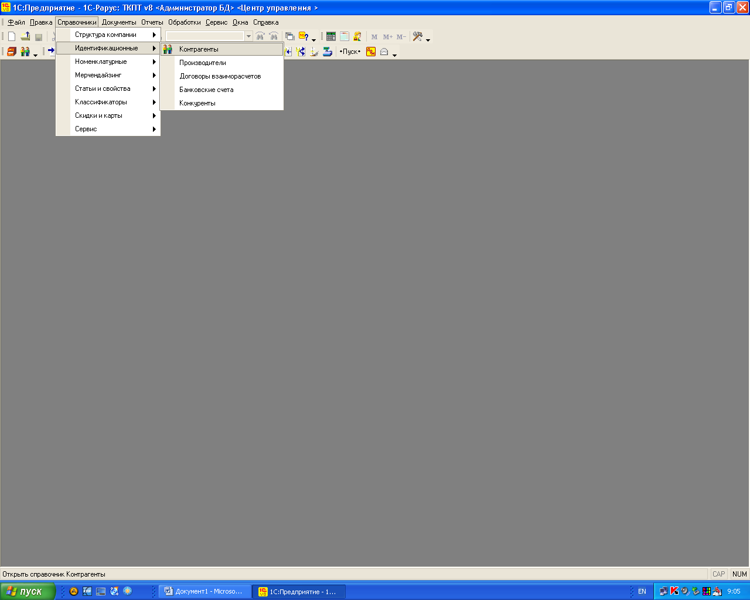Click the yellow-red ARM icon
This screenshot has width=750, height=600.
pyautogui.click(x=371, y=52)
